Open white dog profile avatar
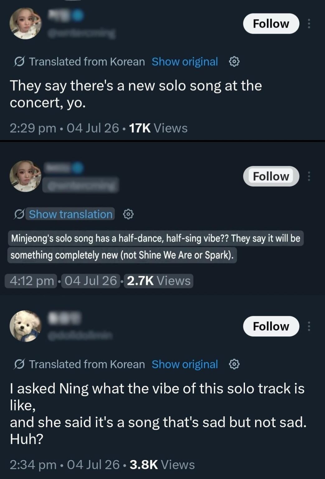 pyautogui.click(x=26, y=326)
